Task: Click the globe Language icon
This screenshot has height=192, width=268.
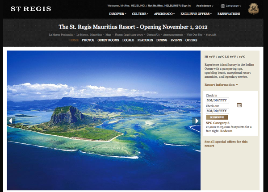Action: pos(222,6)
